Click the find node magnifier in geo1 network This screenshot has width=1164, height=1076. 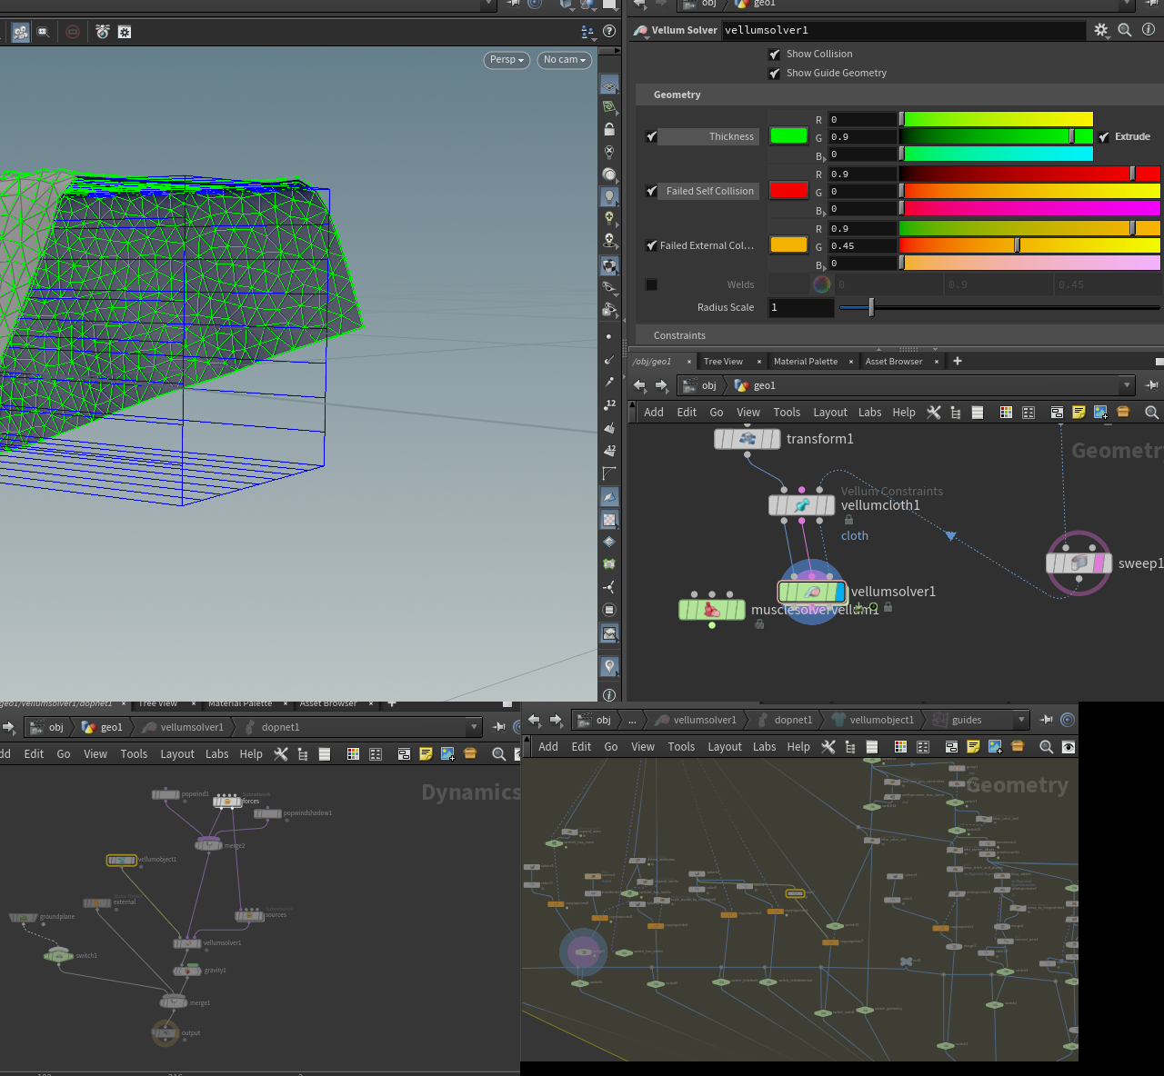(1151, 413)
